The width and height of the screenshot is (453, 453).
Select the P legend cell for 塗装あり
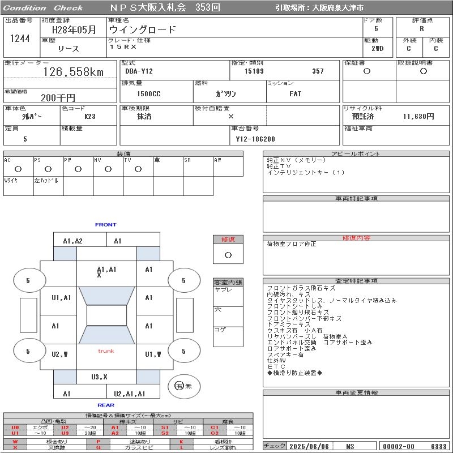98,442
